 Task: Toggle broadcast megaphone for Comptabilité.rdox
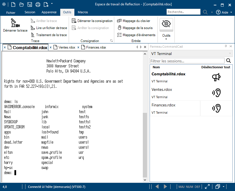(216, 77)
